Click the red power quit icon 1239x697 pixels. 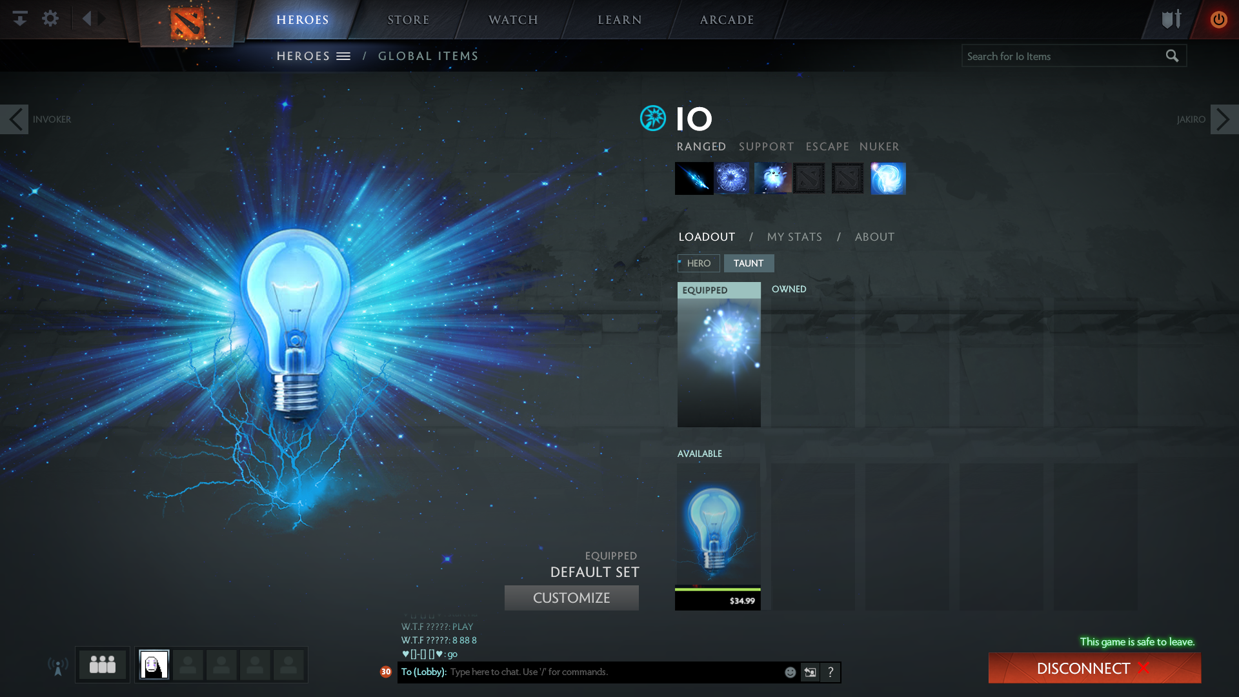(x=1218, y=19)
